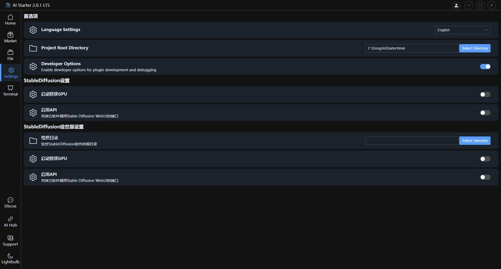
Task: Open the Discus chat link
Action: pos(10,203)
